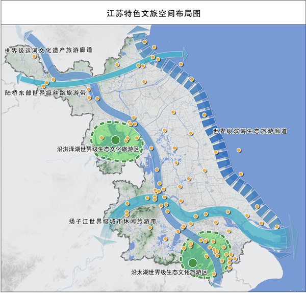The width and height of the screenshot is (306, 293).
Task: Select the 世界级运河文化遗产旅游廊道 label
Action: tap(48, 51)
